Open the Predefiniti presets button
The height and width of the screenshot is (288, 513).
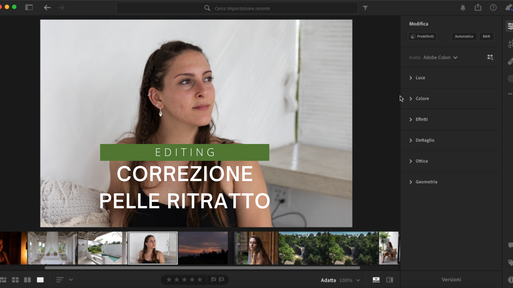(x=422, y=37)
